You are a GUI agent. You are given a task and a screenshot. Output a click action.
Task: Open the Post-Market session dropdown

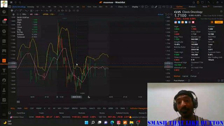point(180,80)
